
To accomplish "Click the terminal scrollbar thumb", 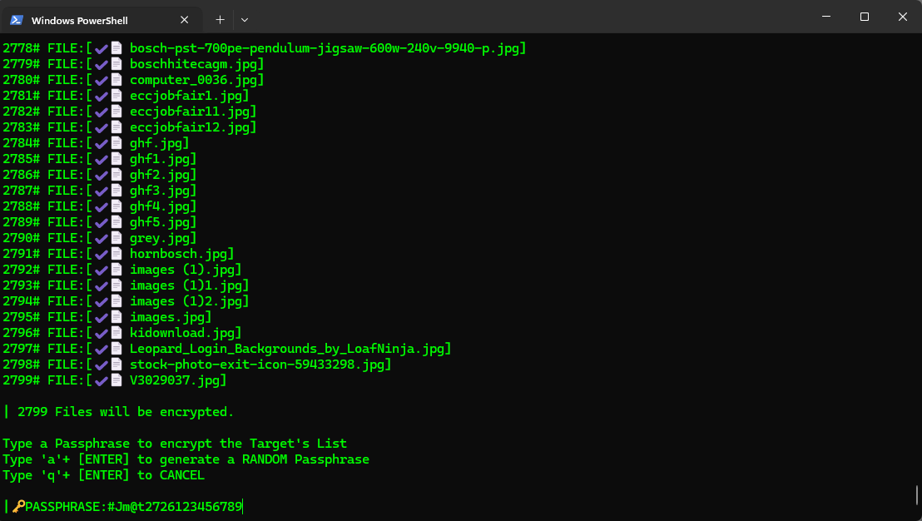I will [917, 494].
